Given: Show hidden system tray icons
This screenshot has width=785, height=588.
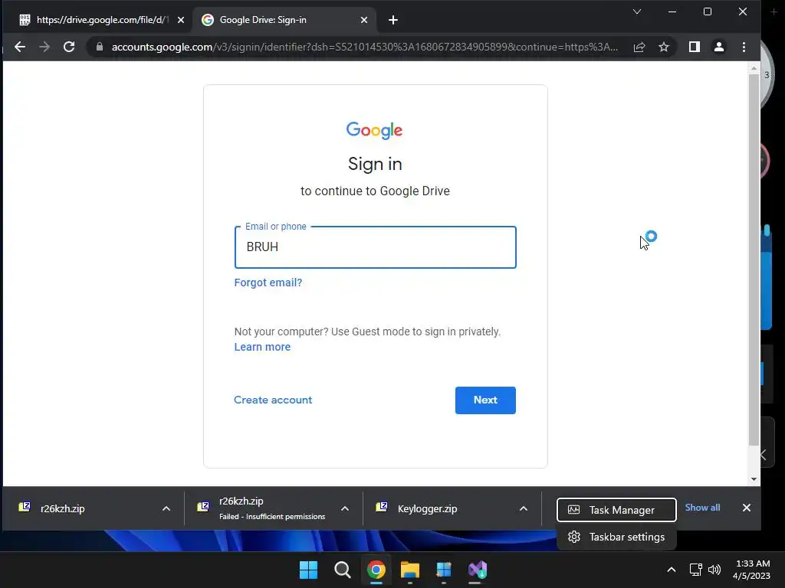Looking at the screenshot, I should tap(672, 570).
